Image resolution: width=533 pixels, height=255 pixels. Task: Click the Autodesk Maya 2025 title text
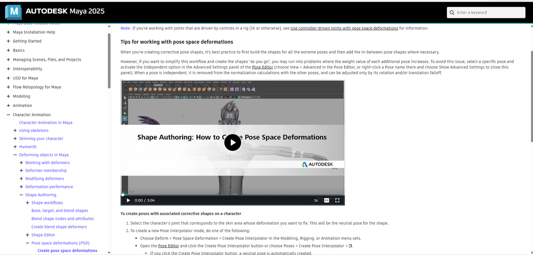tap(65, 11)
